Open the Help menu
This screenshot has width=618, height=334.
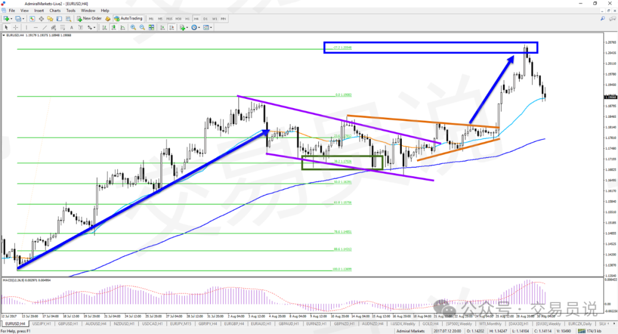click(x=105, y=11)
